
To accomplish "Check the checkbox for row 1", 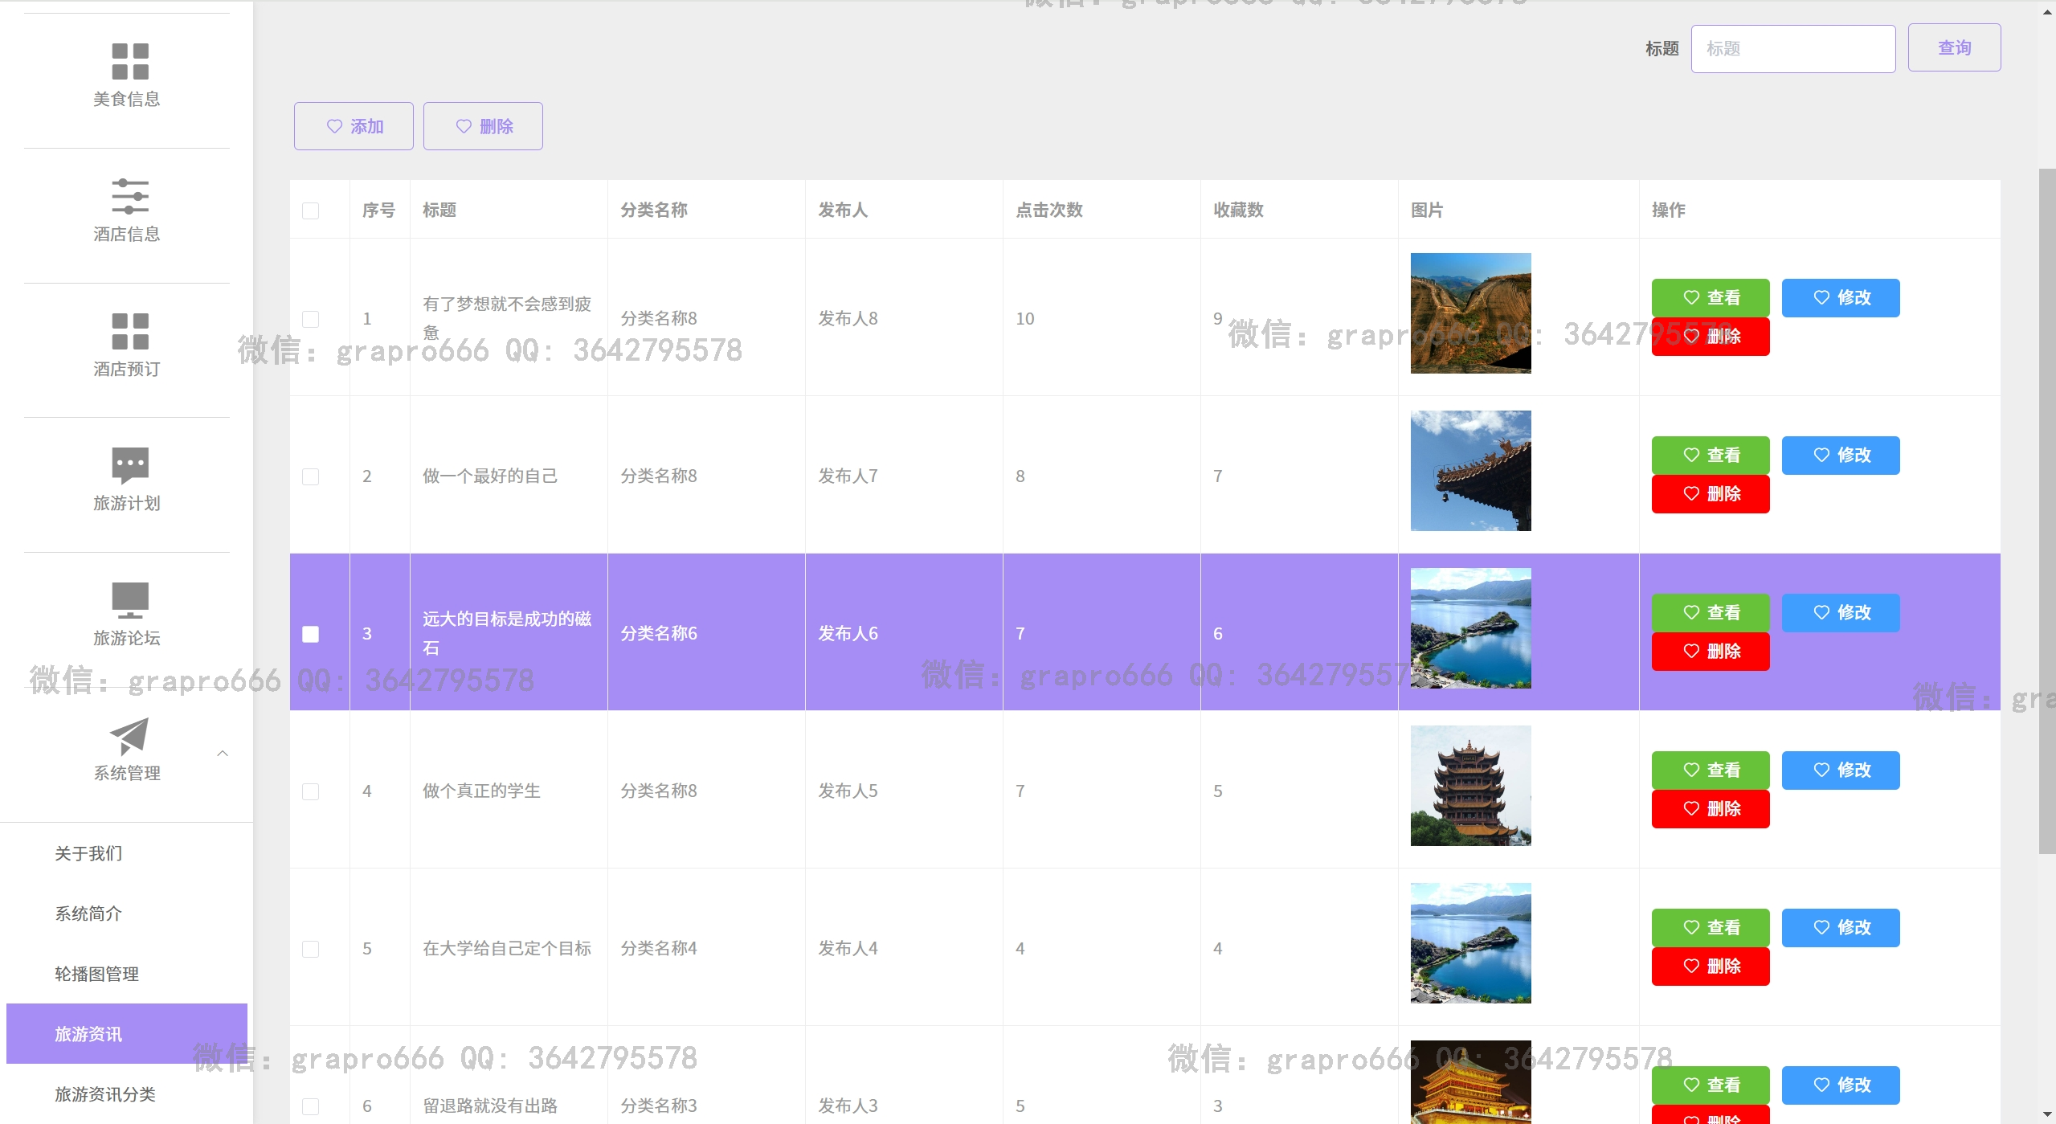I will click(310, 319).
